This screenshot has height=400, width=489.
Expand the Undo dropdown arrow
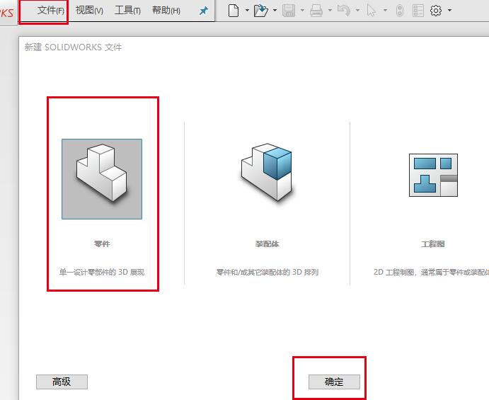tap(357, 11)
